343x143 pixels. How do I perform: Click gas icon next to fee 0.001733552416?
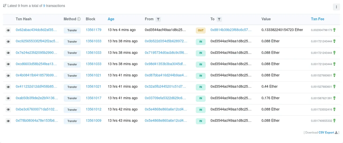[334, 109]
